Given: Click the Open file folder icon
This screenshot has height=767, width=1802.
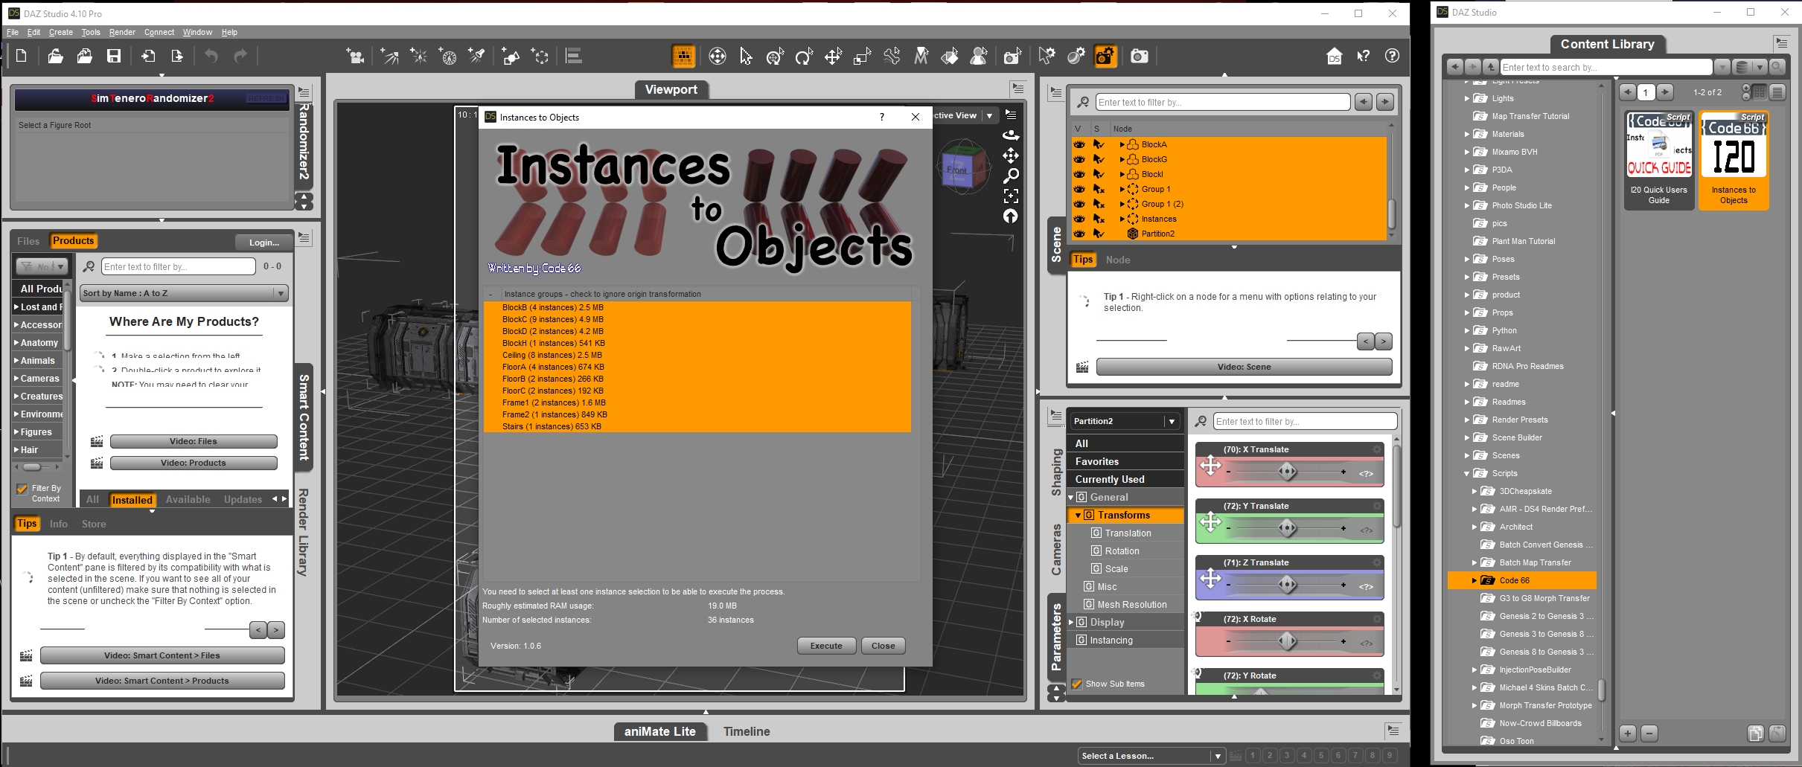Looking at the screenshot, I should [x=55, y=56].
